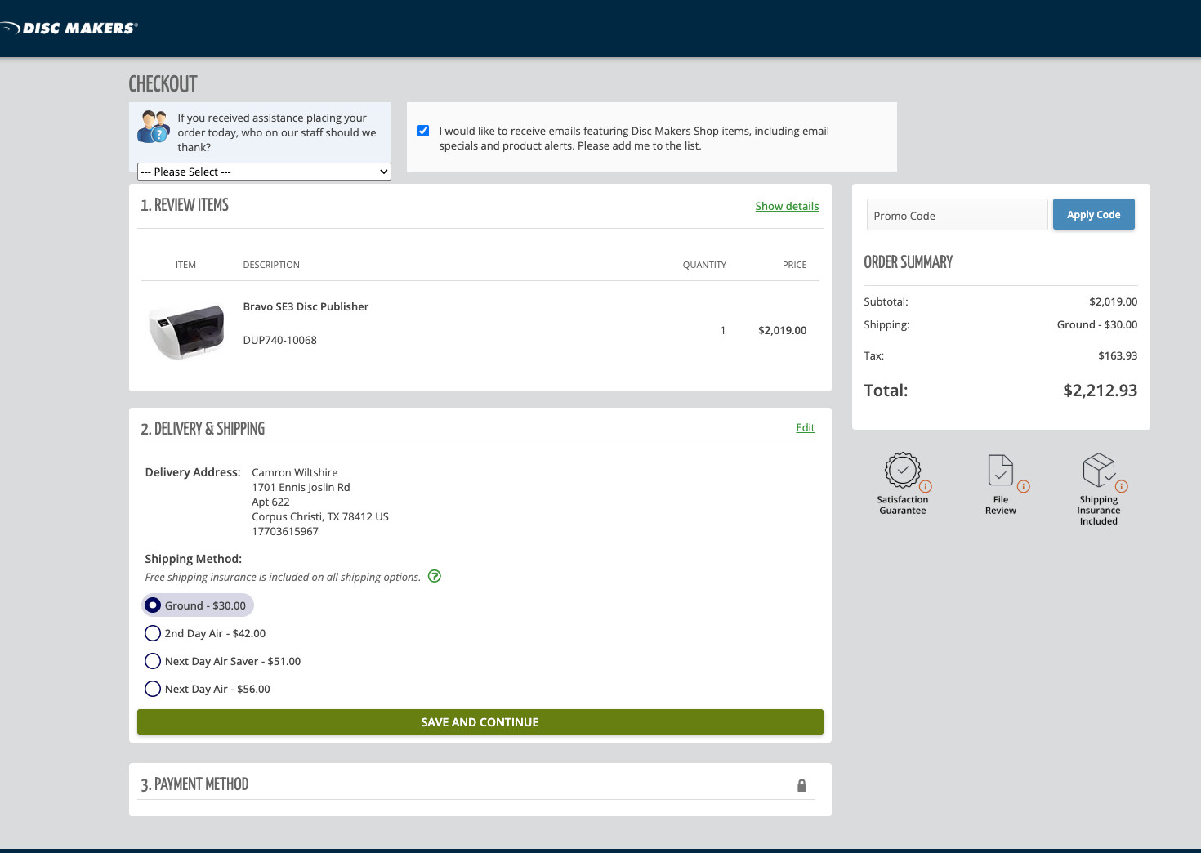
Task: Click info icon beside Satisfaction Guarantee
Action: [x=926, y=486]
